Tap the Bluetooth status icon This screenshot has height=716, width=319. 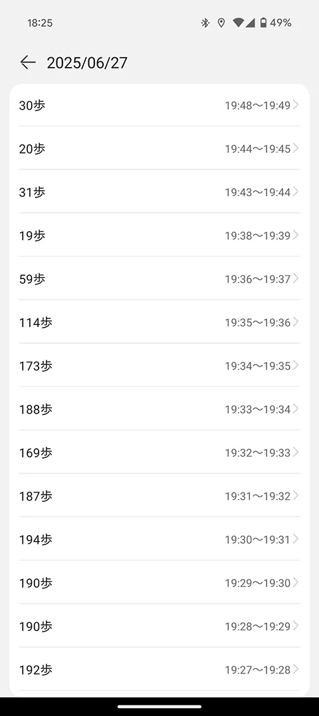pos(205,23)
